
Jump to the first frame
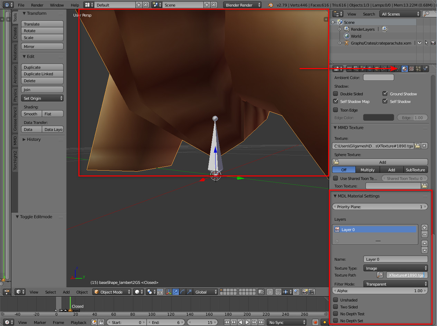tap(227, 322)
